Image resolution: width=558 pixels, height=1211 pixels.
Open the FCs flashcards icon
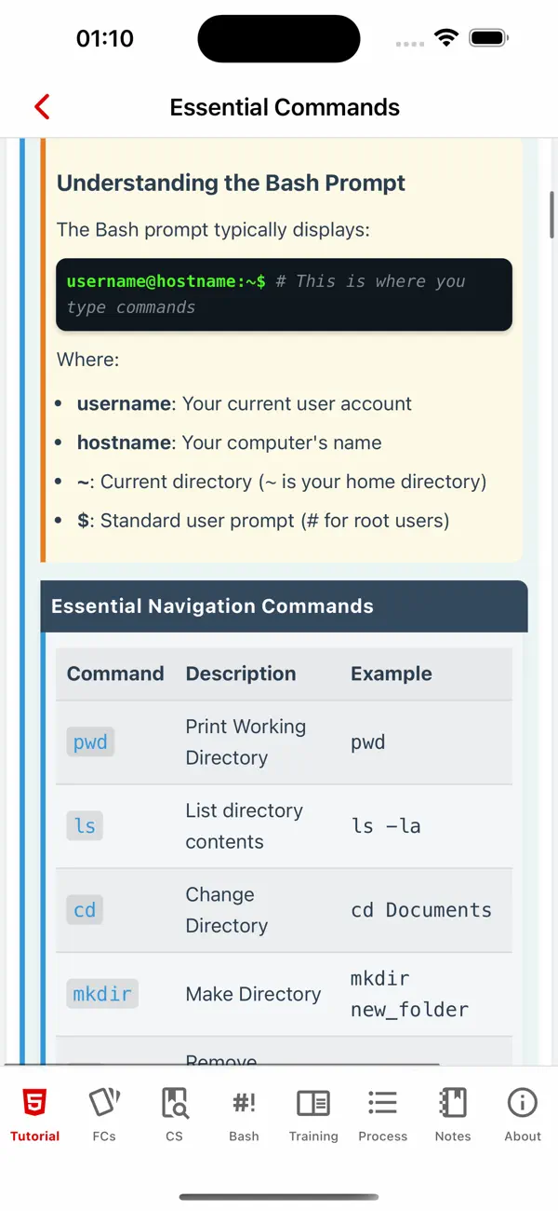click(x=104, y=1104)
